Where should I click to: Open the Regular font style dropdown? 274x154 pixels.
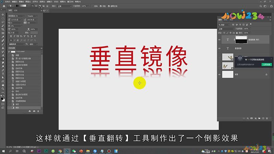click(32, 16)
